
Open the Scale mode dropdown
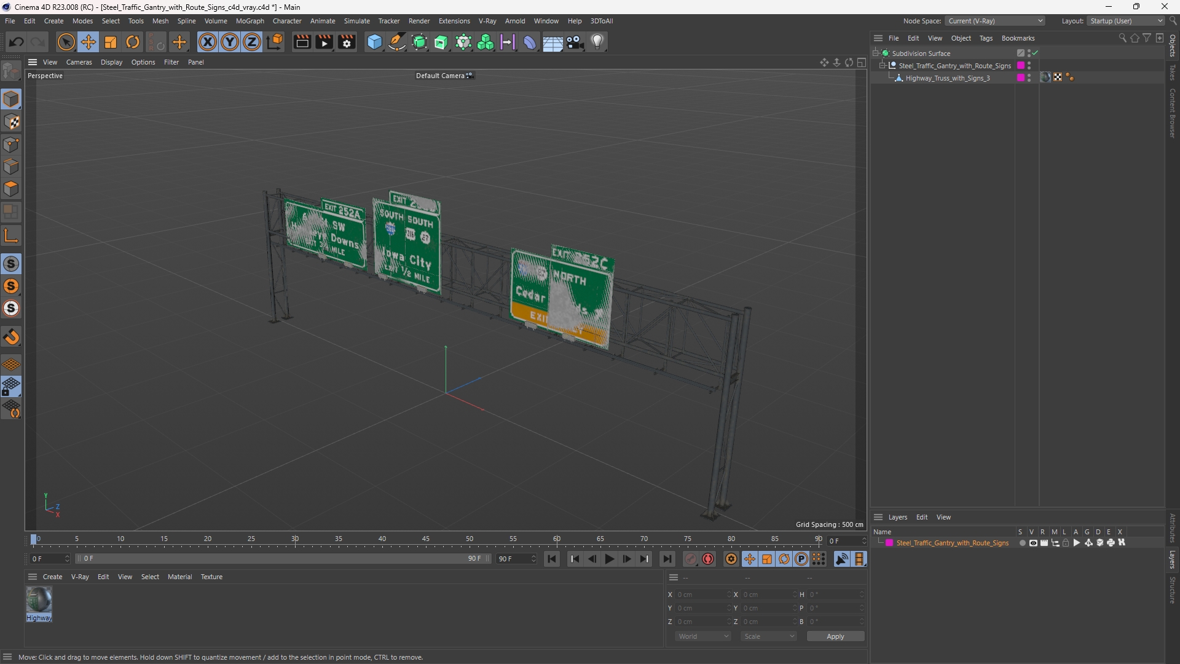coord(769,636)
